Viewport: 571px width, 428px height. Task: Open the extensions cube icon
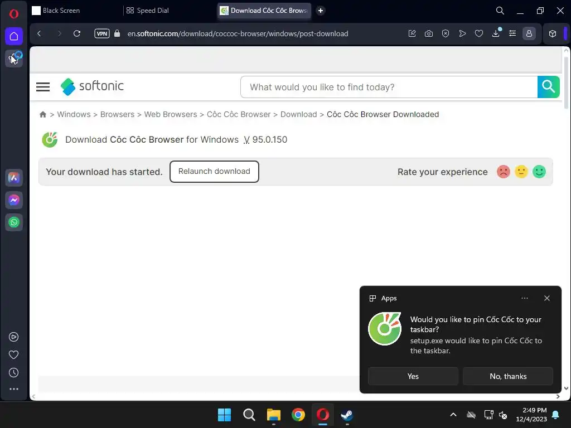coord(553,33)
